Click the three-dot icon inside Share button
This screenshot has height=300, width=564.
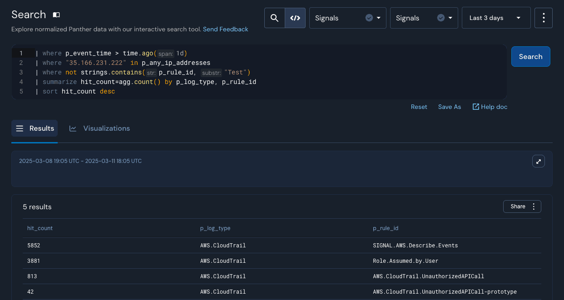(534, 207)
